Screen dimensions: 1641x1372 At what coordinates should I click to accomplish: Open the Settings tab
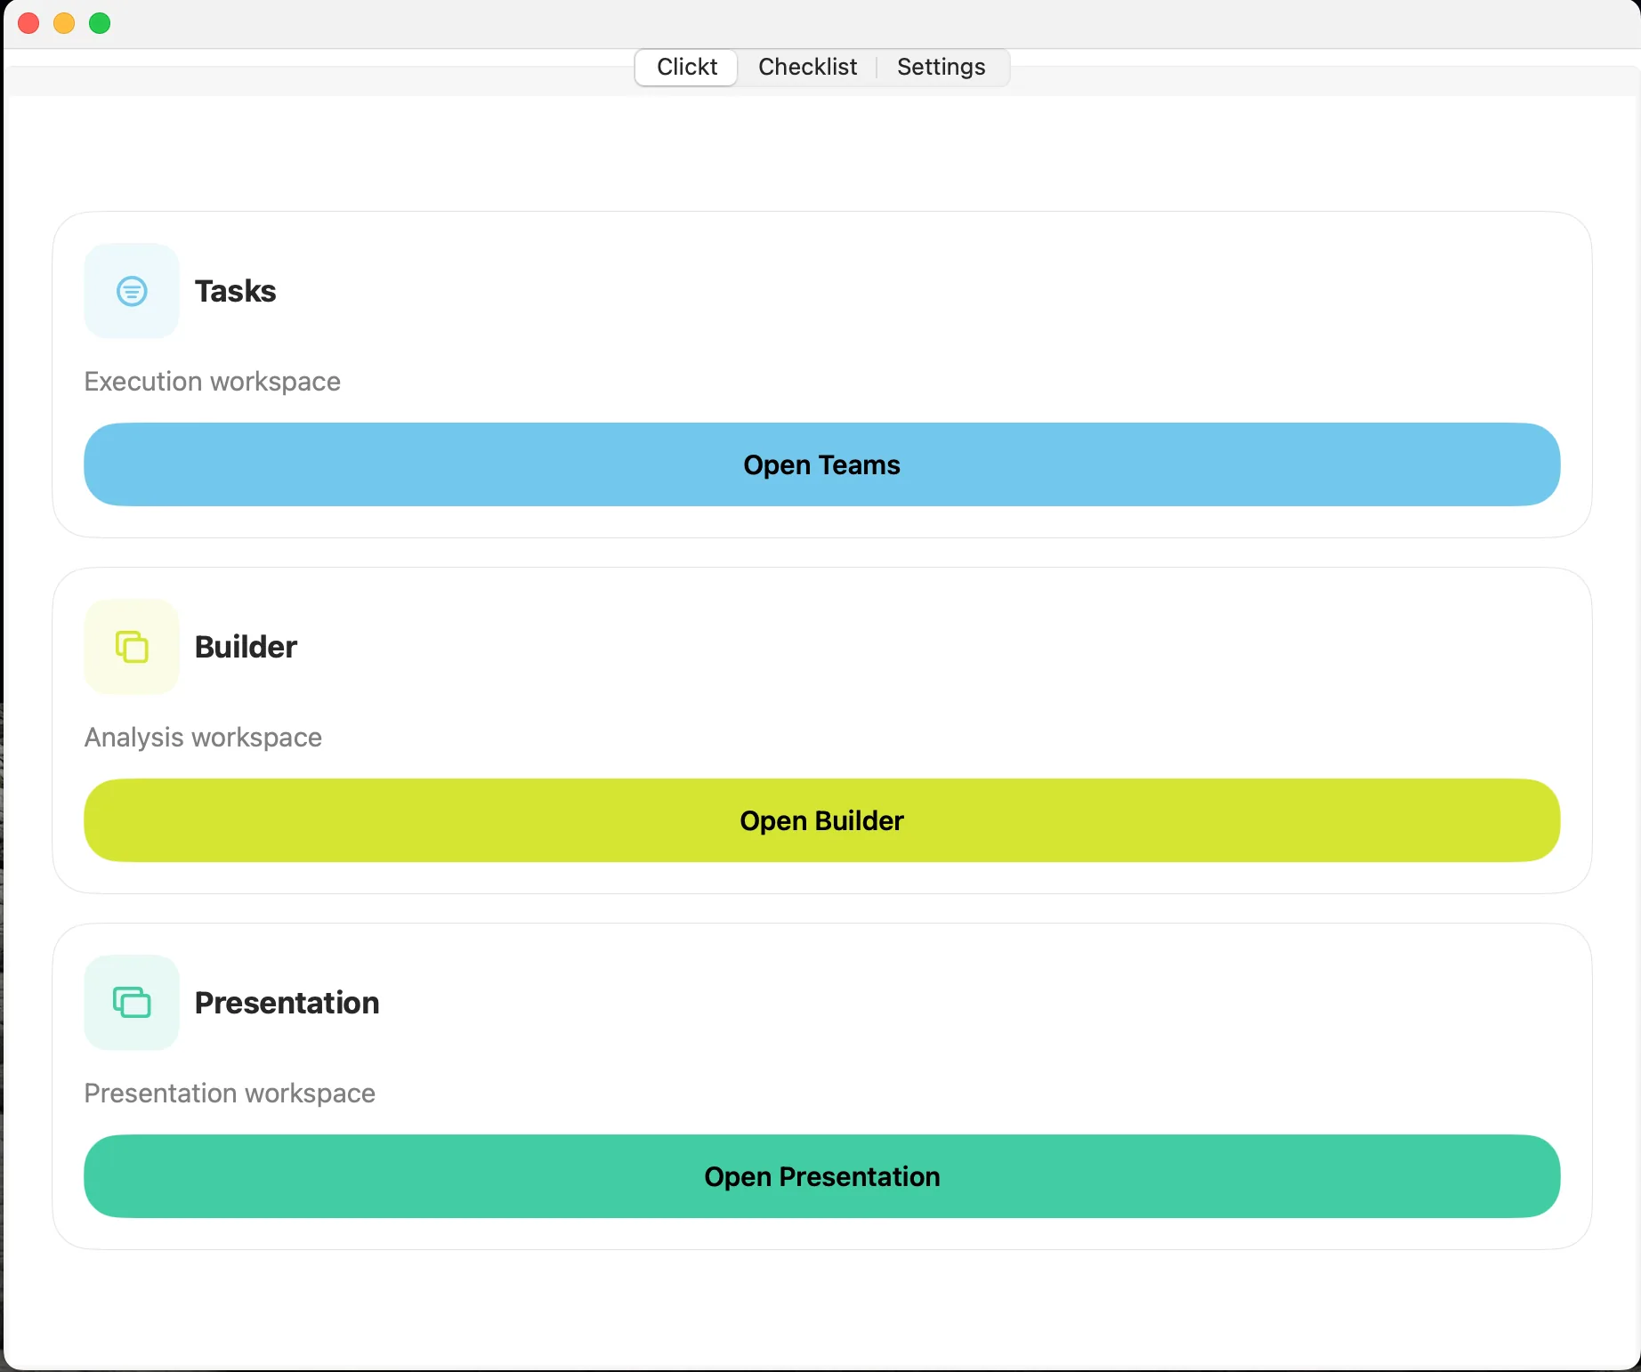point(941,67)
